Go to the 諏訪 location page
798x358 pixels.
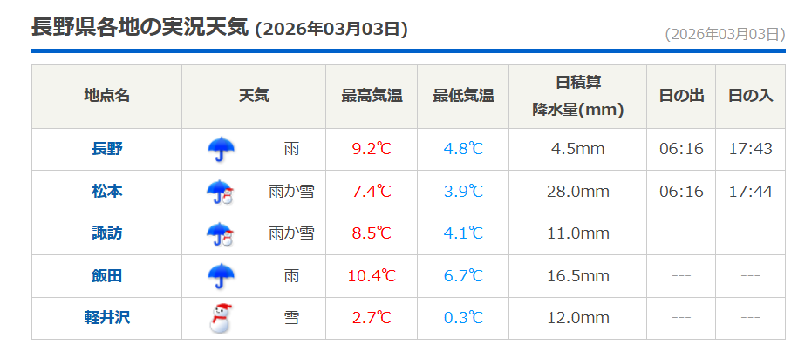point(107,233)
